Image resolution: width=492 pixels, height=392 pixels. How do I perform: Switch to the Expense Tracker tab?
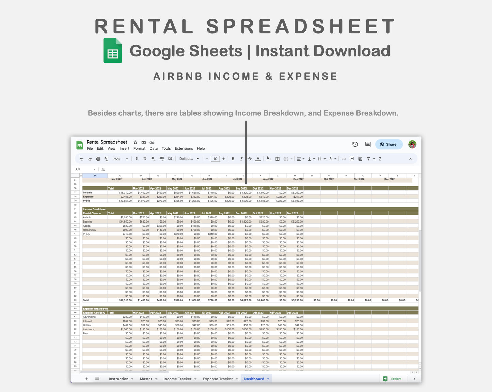(x=218, y=379)
